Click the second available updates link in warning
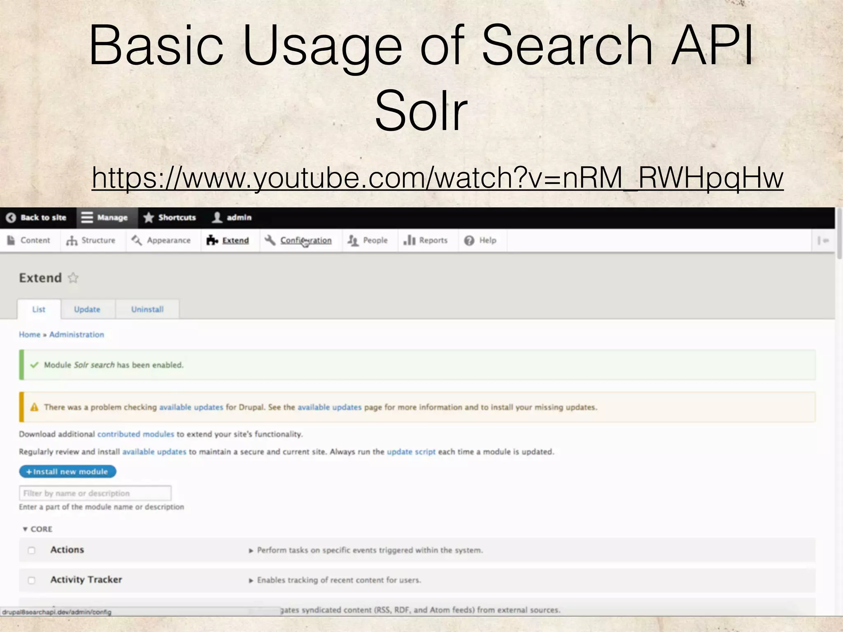This screenshot has width=843, height=632. point(329,407)
